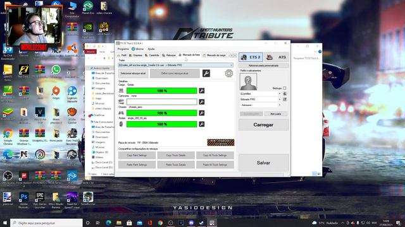
Task: Toggle the Backups checkbox
Action: pos(284,88)
